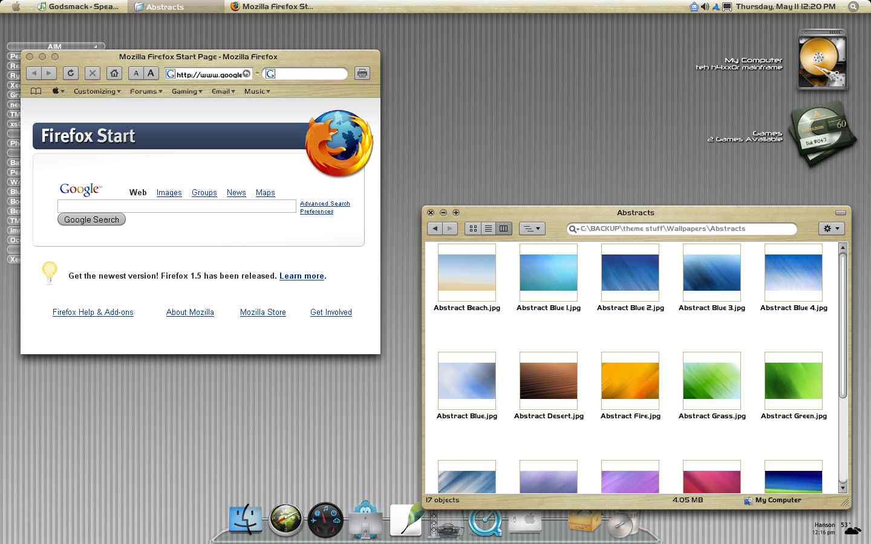Image resolution: width=871 pixels, height=544 pixels.
Task: Open the bookmarks book icon in Firefox
Action: coord(36,91)
